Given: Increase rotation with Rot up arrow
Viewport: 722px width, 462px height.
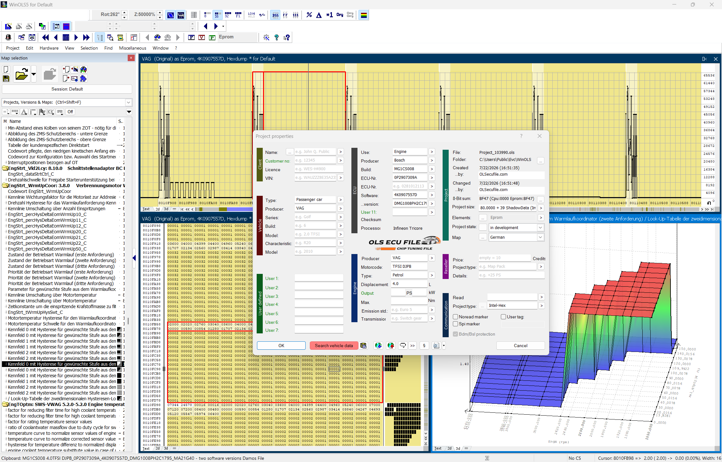Looking at the screenshot, I should pos(124,12).
